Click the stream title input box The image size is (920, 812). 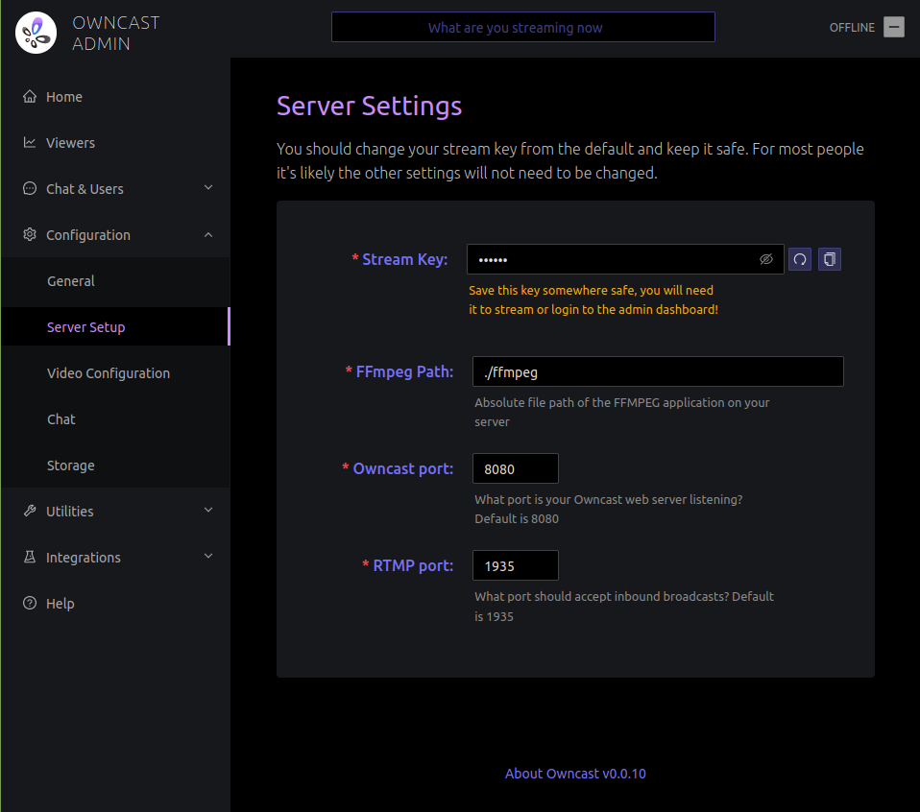522,27
